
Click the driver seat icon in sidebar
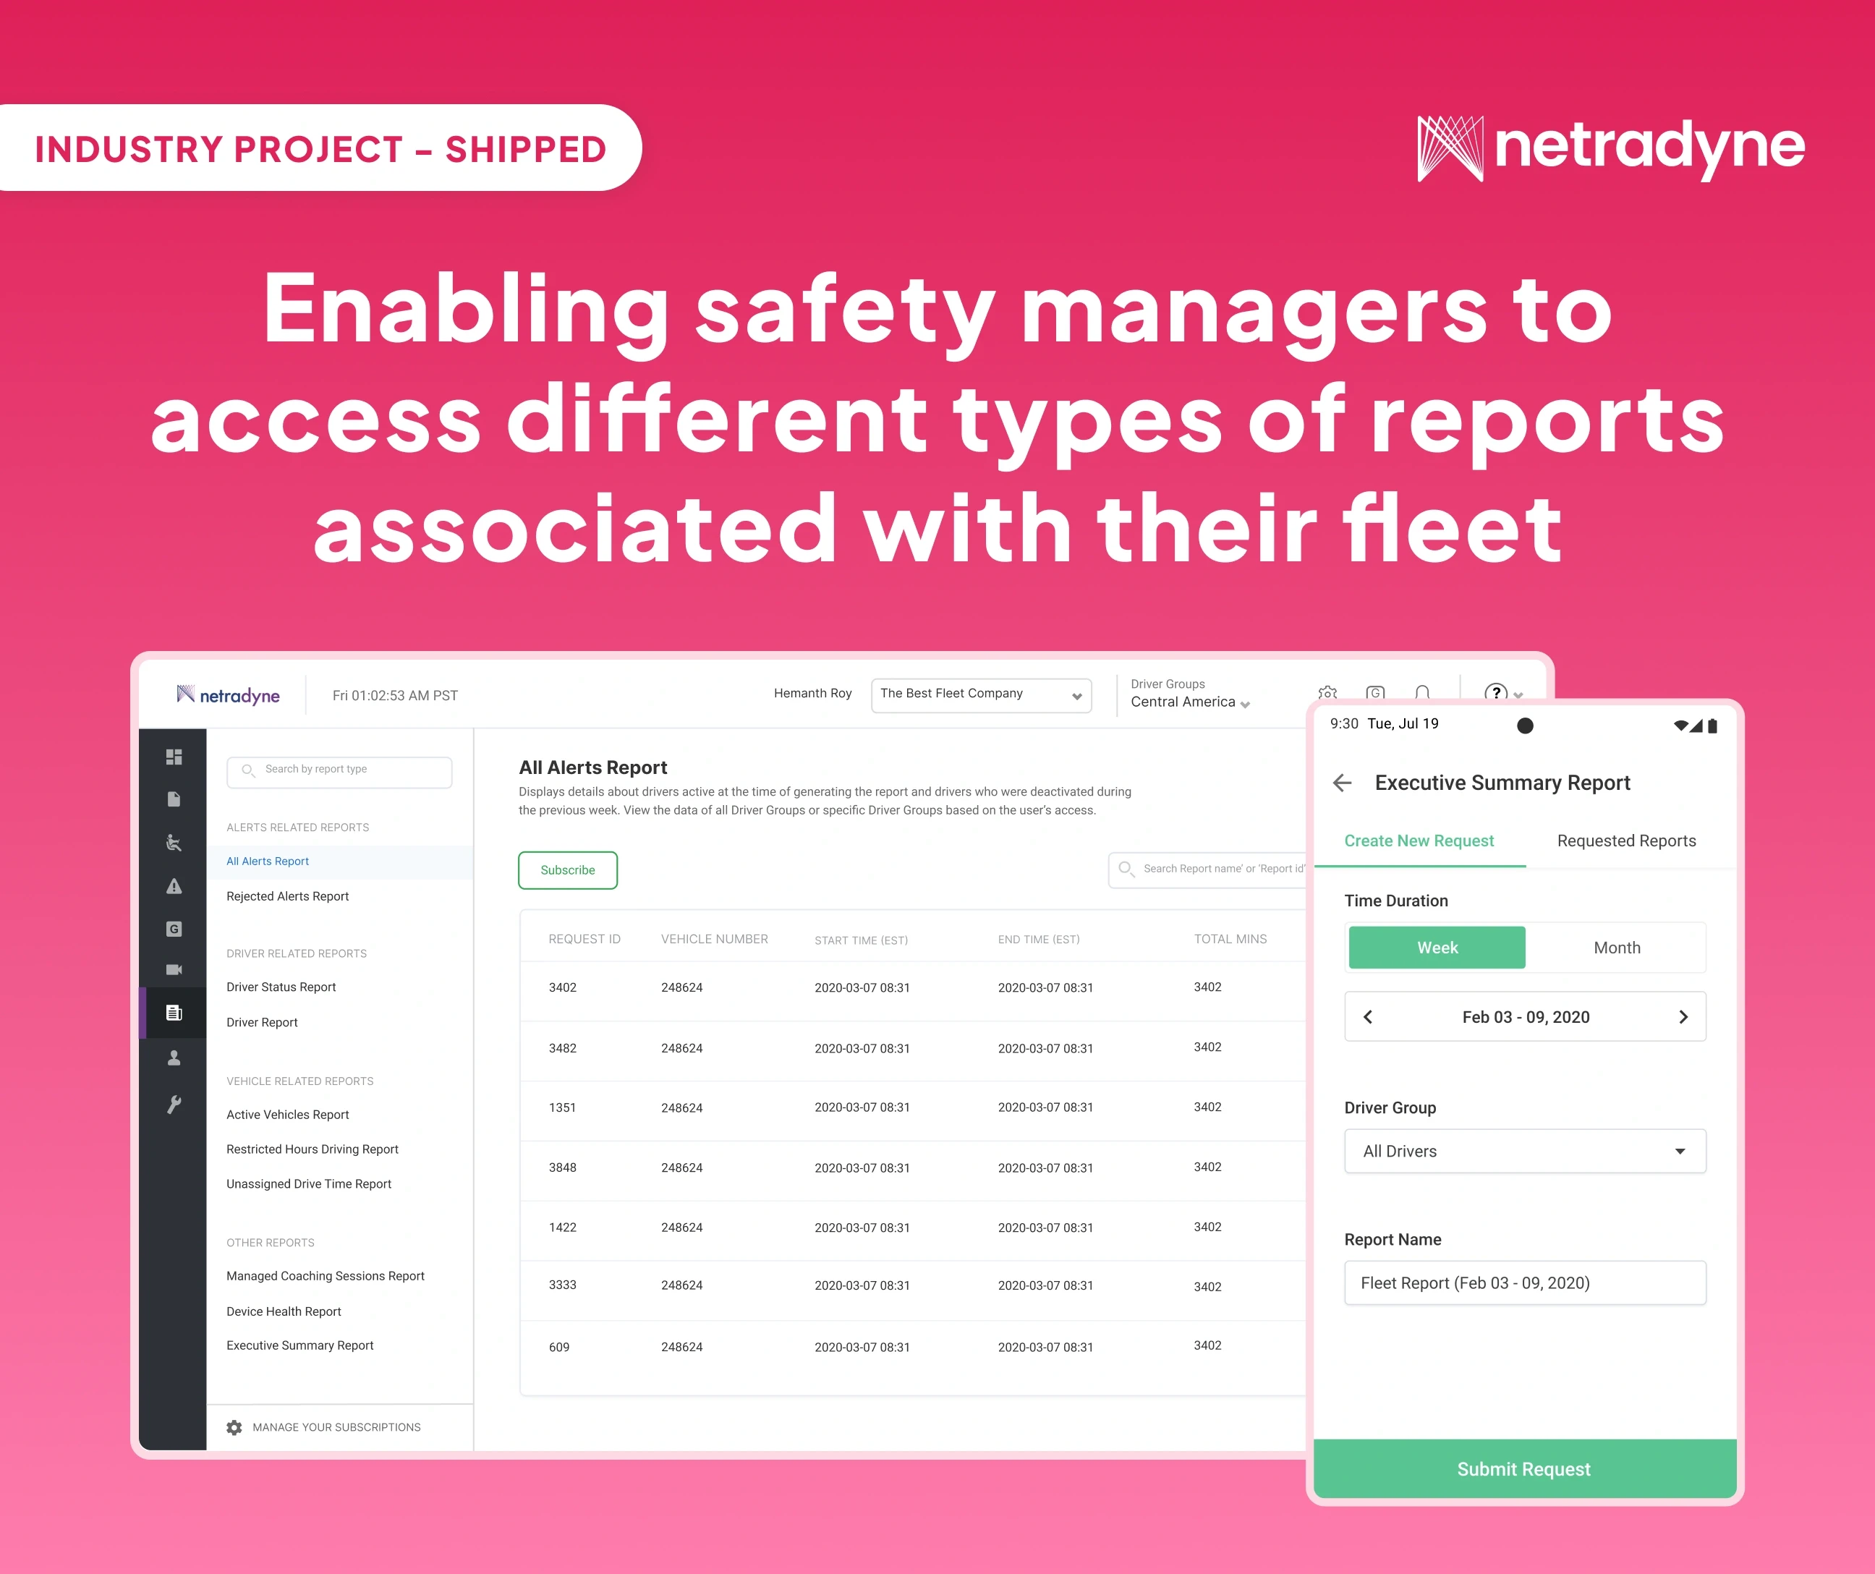[174, 842]
